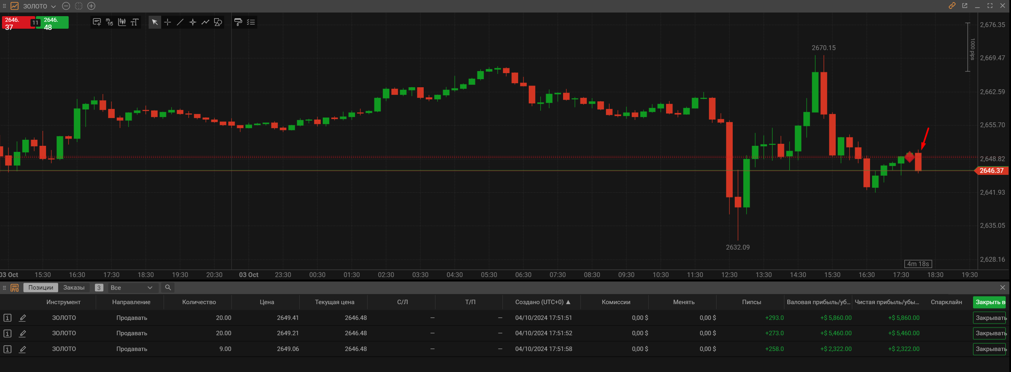Select the text tool icon

[135, 22]
